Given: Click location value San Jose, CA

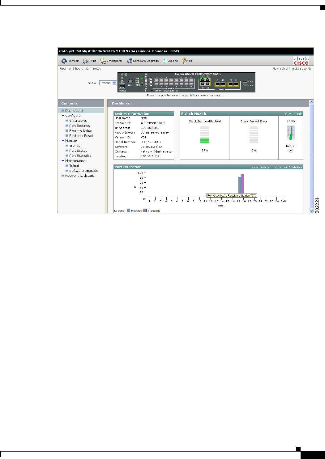Looking at the screenshot, I should [150, 156].
